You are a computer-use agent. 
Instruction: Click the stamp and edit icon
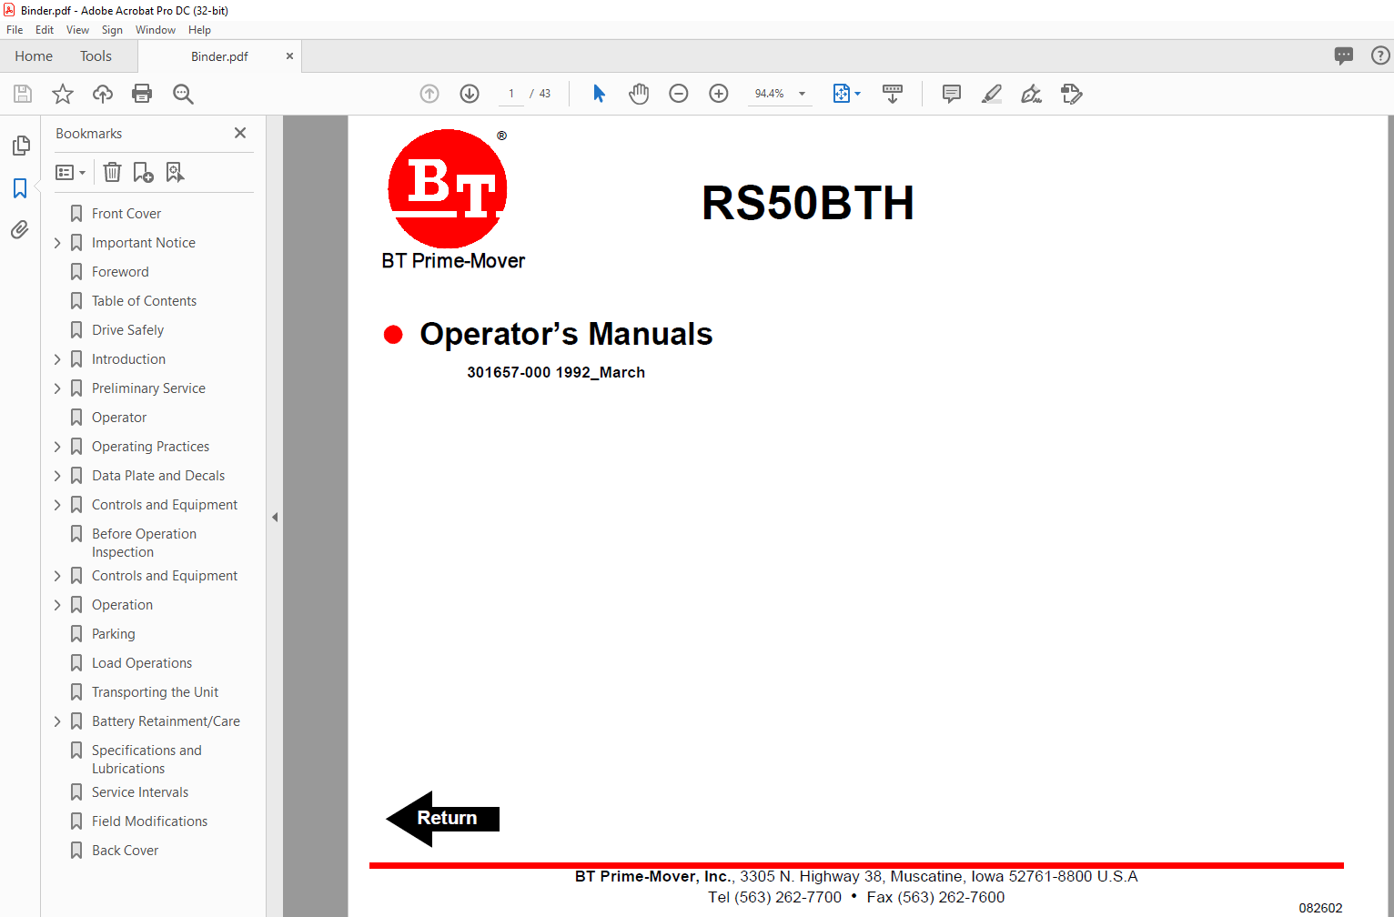[x=1071, y=94]
